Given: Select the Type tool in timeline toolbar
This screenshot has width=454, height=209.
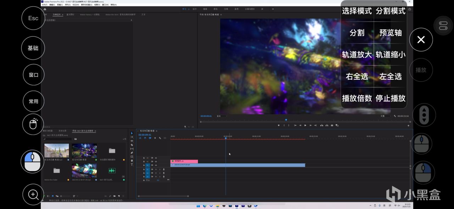Looking at the screenshot, I should point(132,164).
